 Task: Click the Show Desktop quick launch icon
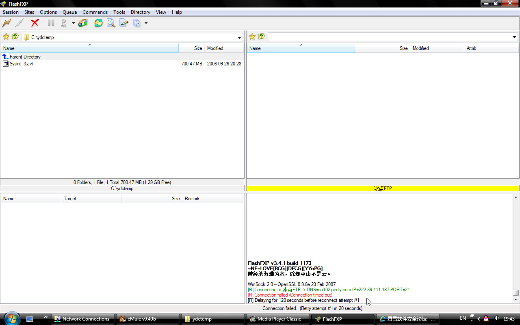click(x=30, y=319)
